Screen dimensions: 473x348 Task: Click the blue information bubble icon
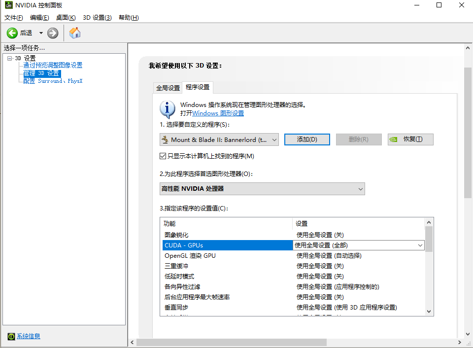click(167, 109)
